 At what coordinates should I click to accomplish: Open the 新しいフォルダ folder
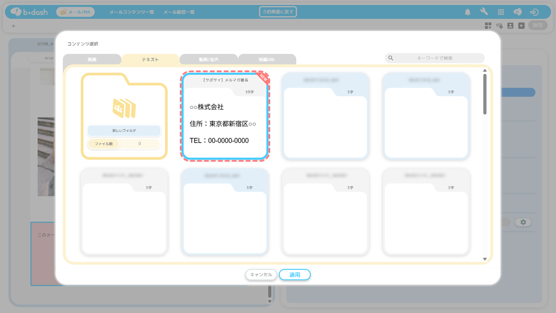coord(124,117)
